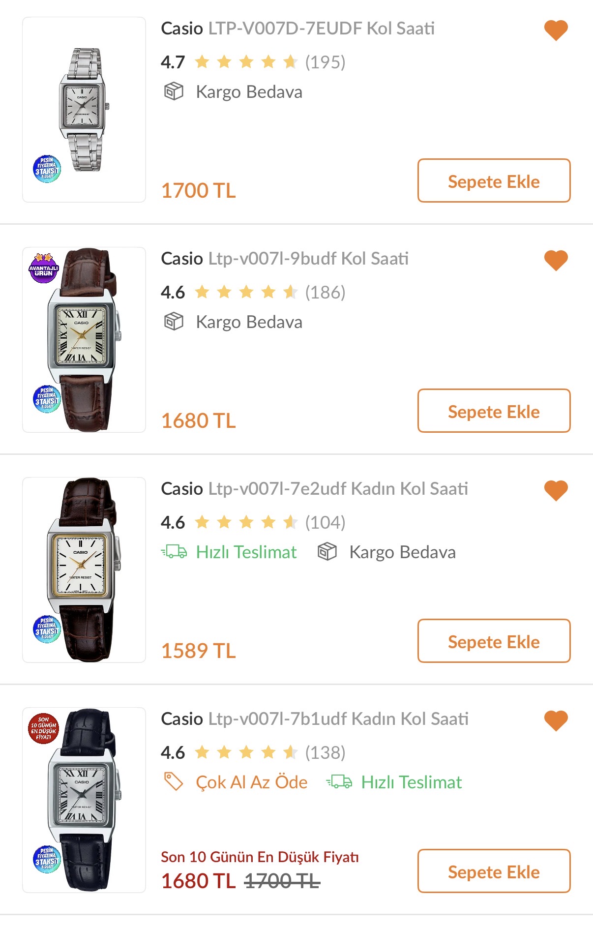Image resolution: width=593 pixels, height=927 pixels.
Task: Open the brown strap Roman numeral watch image
Action: pos(84,340)
